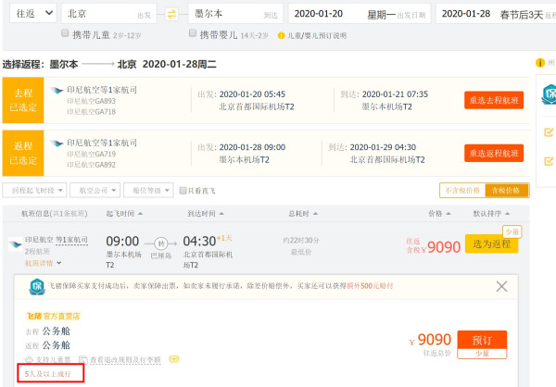This screenshot has width=556, height=387.
Task: Click the 重选返程航班 button
Action: click(x=494, y=154)
